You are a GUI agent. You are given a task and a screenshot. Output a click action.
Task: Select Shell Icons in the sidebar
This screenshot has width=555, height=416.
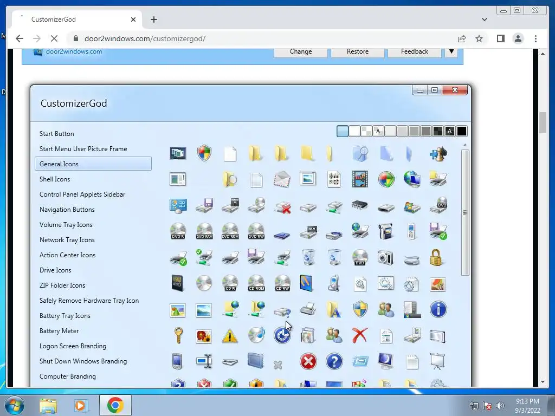click(x=55, y=179)
